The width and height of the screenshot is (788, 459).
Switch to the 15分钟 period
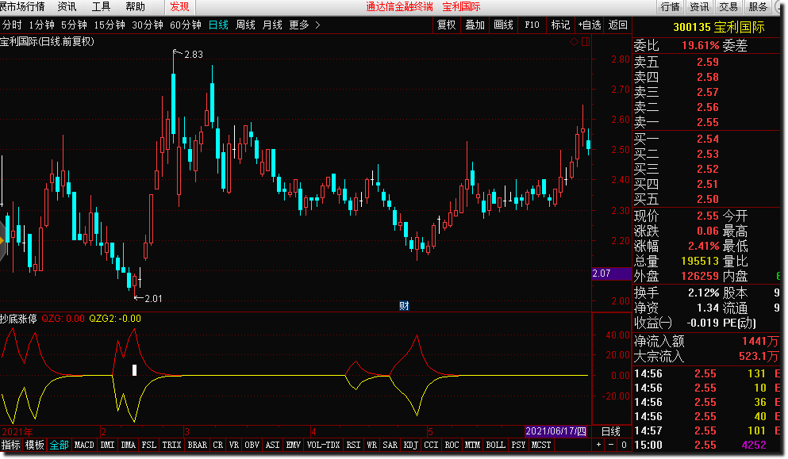[110, 25]
